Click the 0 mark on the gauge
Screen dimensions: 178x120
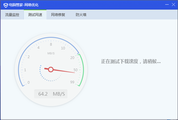coord(29,83)
